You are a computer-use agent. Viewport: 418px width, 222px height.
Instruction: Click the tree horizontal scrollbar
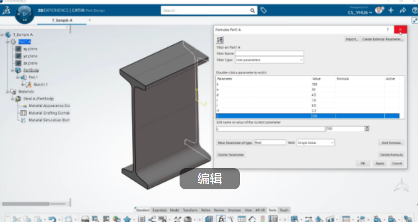click(26, 204)
